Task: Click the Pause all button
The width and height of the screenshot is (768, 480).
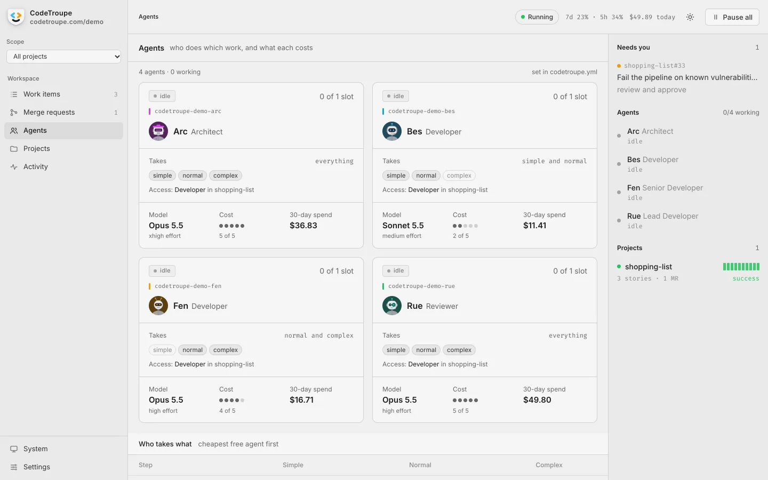Action: (732, 17)
